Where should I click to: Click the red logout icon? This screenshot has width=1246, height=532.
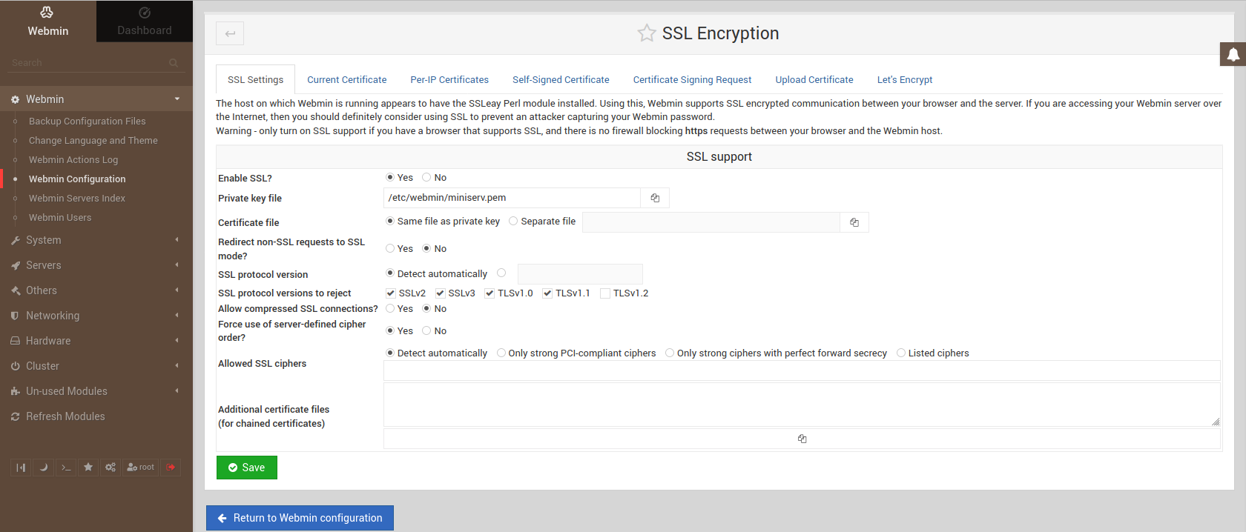tap(171, 468)
